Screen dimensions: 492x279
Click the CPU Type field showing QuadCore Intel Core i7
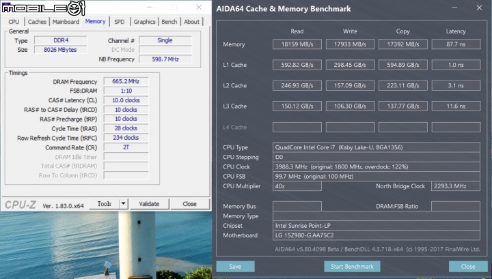pos(377,147)
